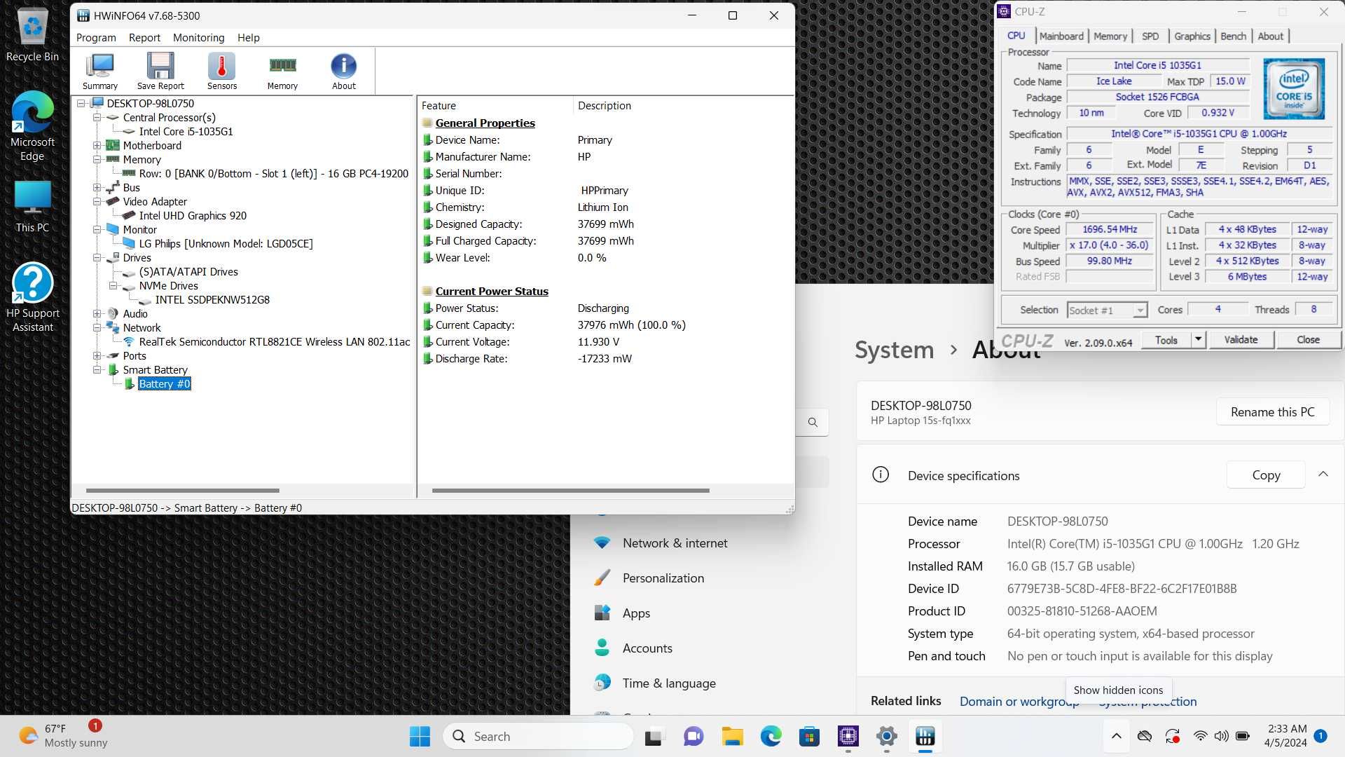Click the Validate button in CPU-Z
This screenshot has height=757, width=1345.
pos(1241,340)
